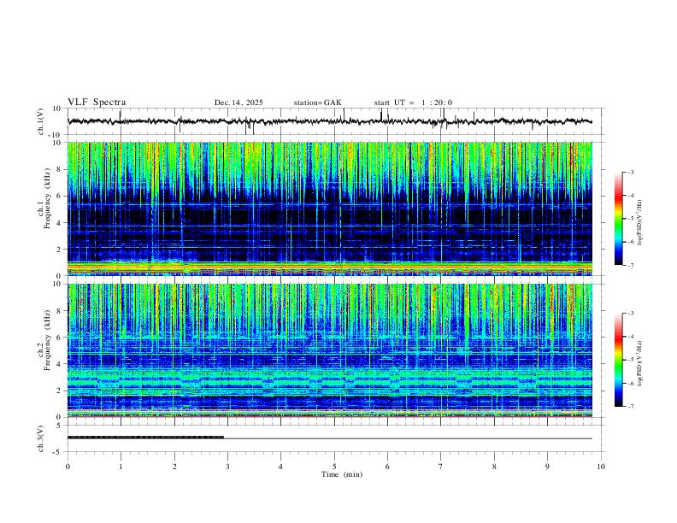Select the ch.1 colorbar "log(PSD)" unit label
This screenshot has height=523, width=677.
pyautogui.click(x=639, y=223)
